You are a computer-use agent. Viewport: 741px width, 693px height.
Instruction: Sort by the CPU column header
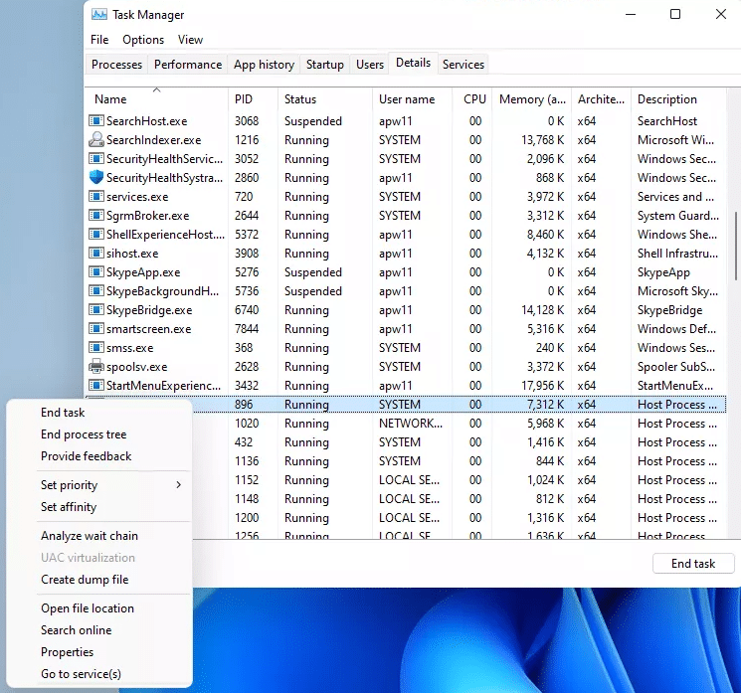[472, 99]
